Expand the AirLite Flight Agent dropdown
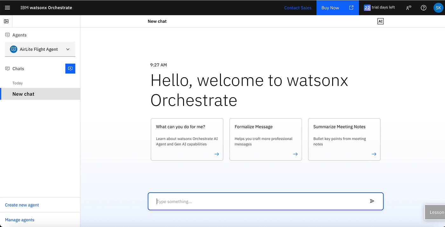Image resolution: width=445 pixels, height=227 pixels. tap(68, 49)
